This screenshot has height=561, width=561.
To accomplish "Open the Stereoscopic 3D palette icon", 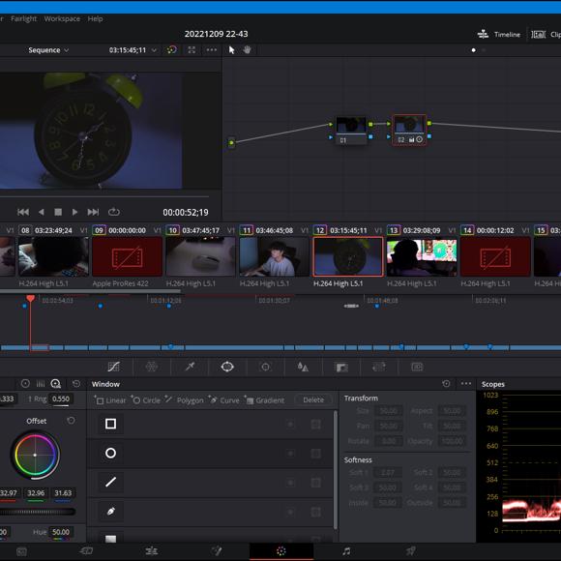I will pyautogui.click(x=417, y=367).
